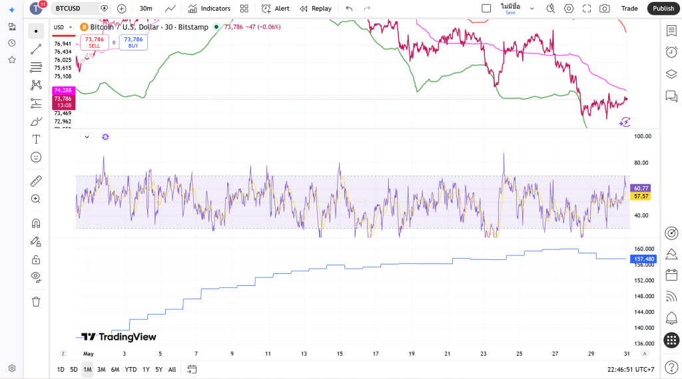This screenshot has width=682, height=379.
Task: Select the zoom in tool
Action: point(36,199)
